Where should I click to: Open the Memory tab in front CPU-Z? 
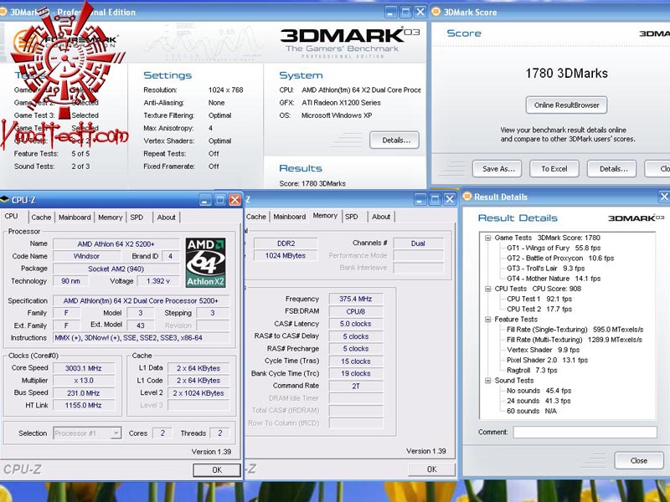(x=111, y=218)
